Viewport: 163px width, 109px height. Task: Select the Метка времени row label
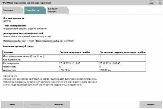coord(10,63)
